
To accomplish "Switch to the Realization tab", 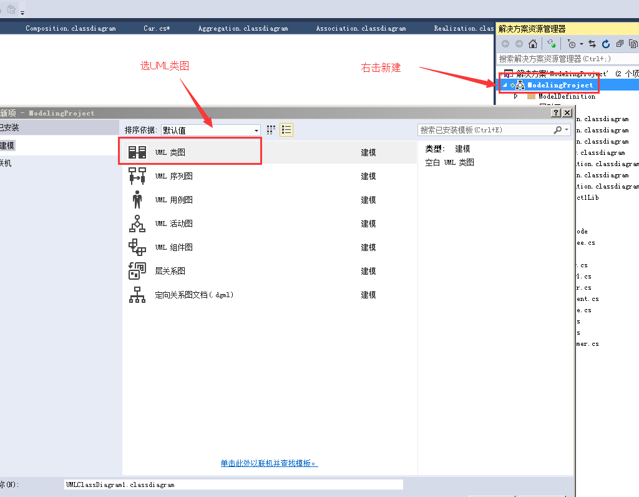I will point(464,28).
